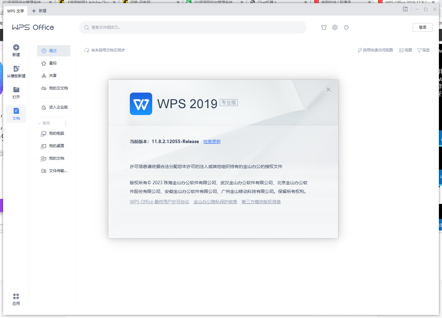Click the 新建 plus icon in left sidebar
Viewport: 442px width, 318px height.
[16, 47]
